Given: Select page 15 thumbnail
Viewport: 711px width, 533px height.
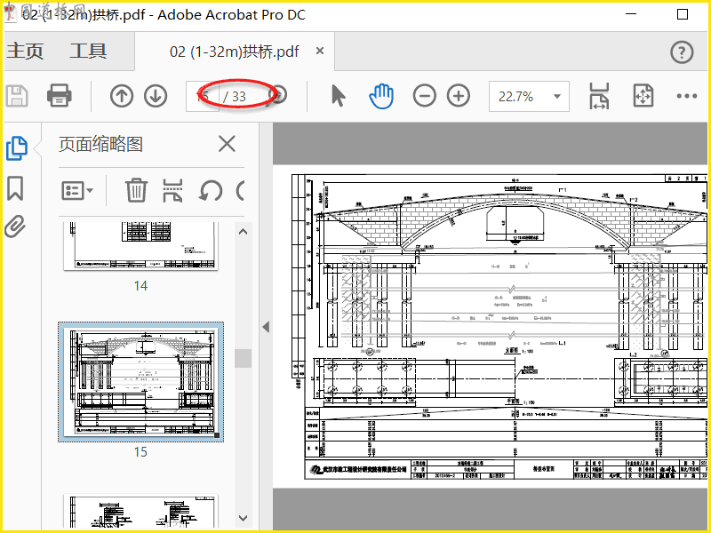Looking at the screenshot, I should pos(140,382).
